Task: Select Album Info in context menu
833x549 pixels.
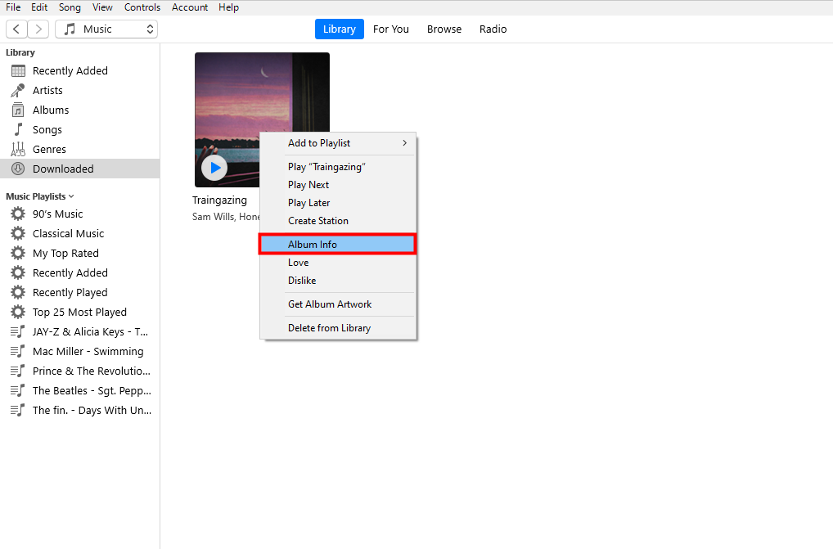Action: coord(337,245)
